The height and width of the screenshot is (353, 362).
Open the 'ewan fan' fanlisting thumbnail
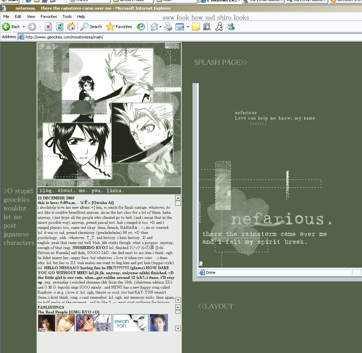(x=131, y=323)
